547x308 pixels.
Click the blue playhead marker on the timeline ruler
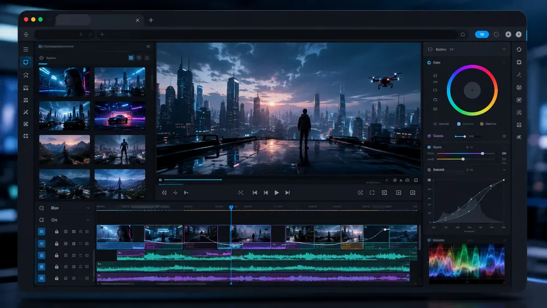point(231,207)
